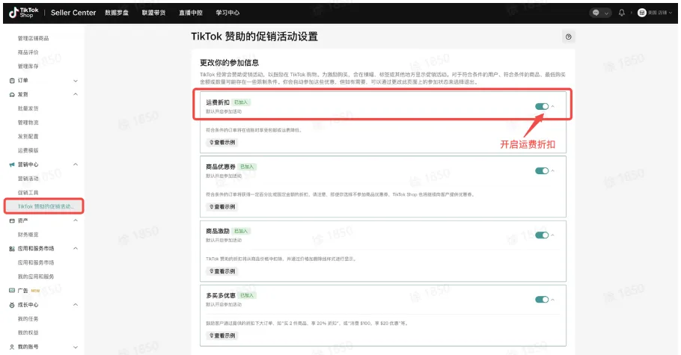Open 批量发货 in the sidebar
This screenshot has width=681, height=355.
28,108
